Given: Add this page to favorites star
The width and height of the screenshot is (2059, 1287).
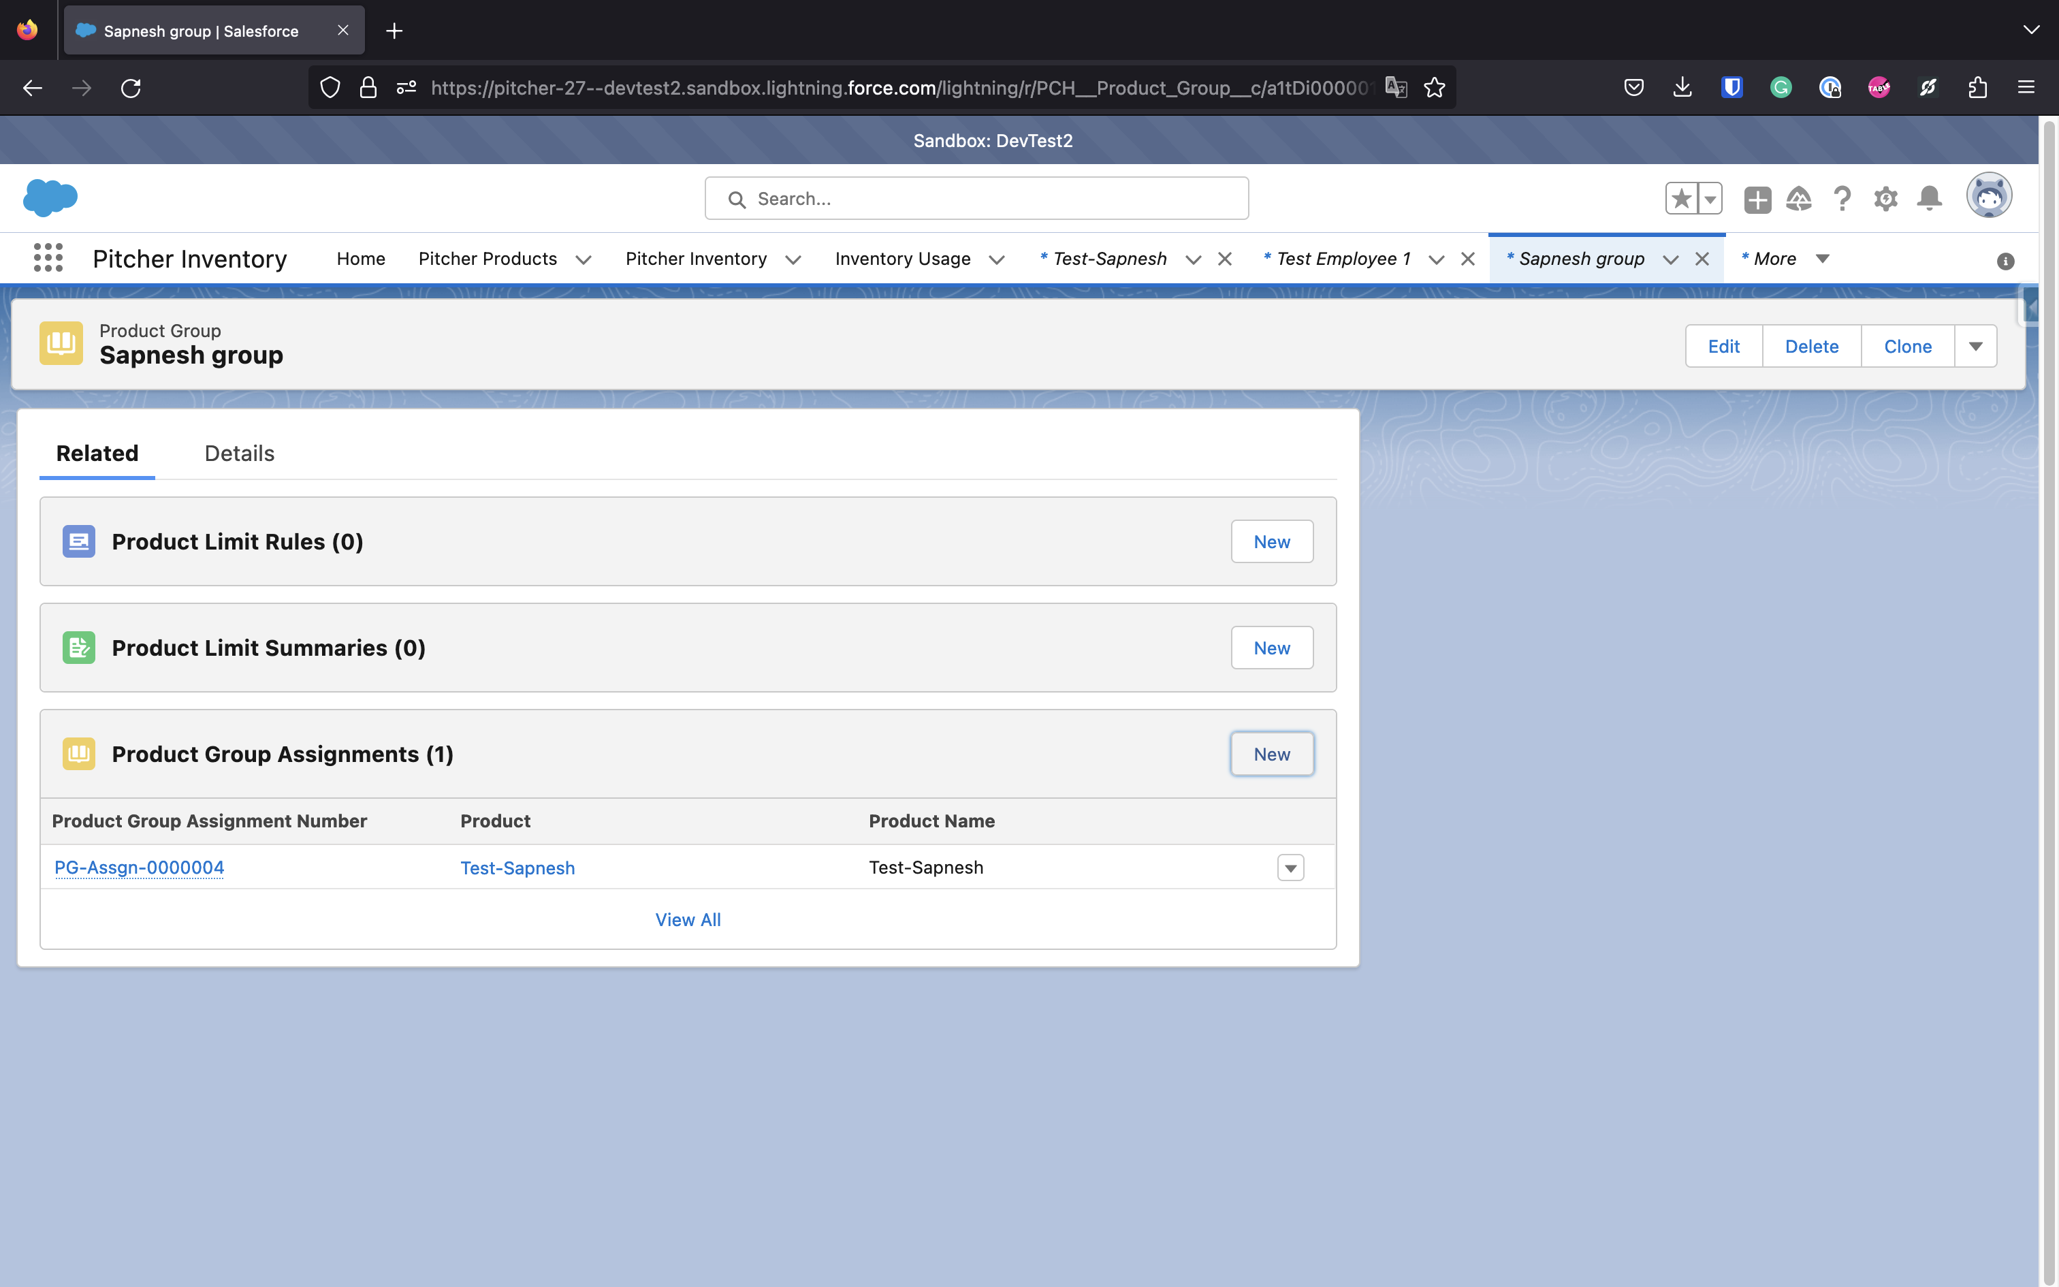Looking at the screenshot, I should tap(1681, 199).
